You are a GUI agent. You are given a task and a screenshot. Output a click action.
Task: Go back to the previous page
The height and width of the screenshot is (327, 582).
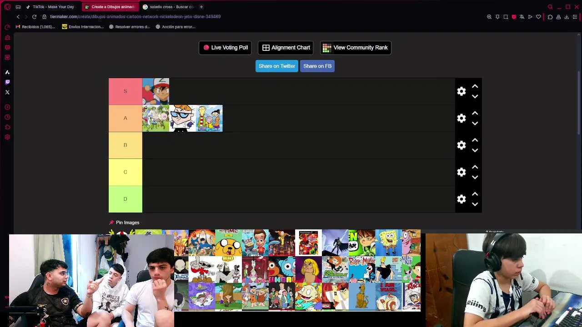click(x=18, y=17)
